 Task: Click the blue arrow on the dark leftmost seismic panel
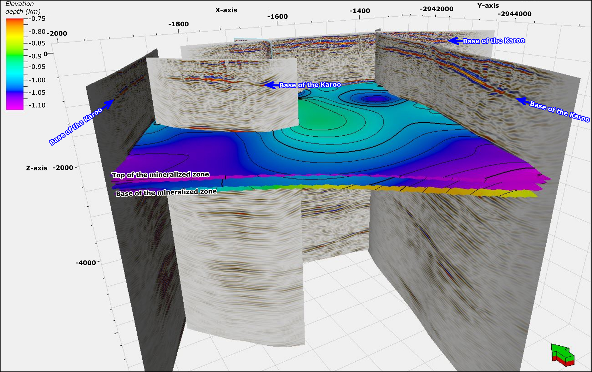coord(109,105)
